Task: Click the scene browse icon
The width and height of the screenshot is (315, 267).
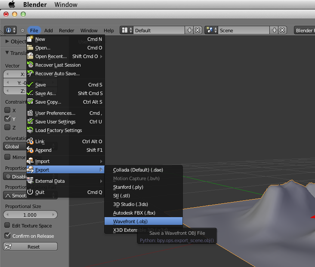Action: point(211,31)
